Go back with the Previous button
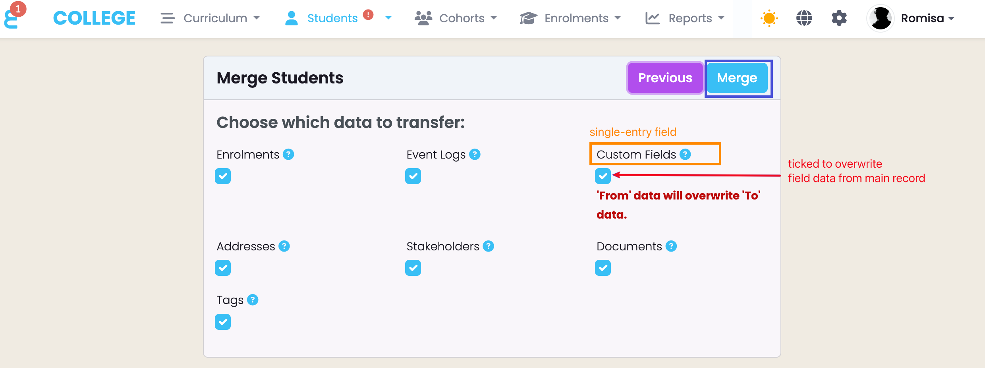The height and width of the screenshot is (368, 985). click(665, 78)
